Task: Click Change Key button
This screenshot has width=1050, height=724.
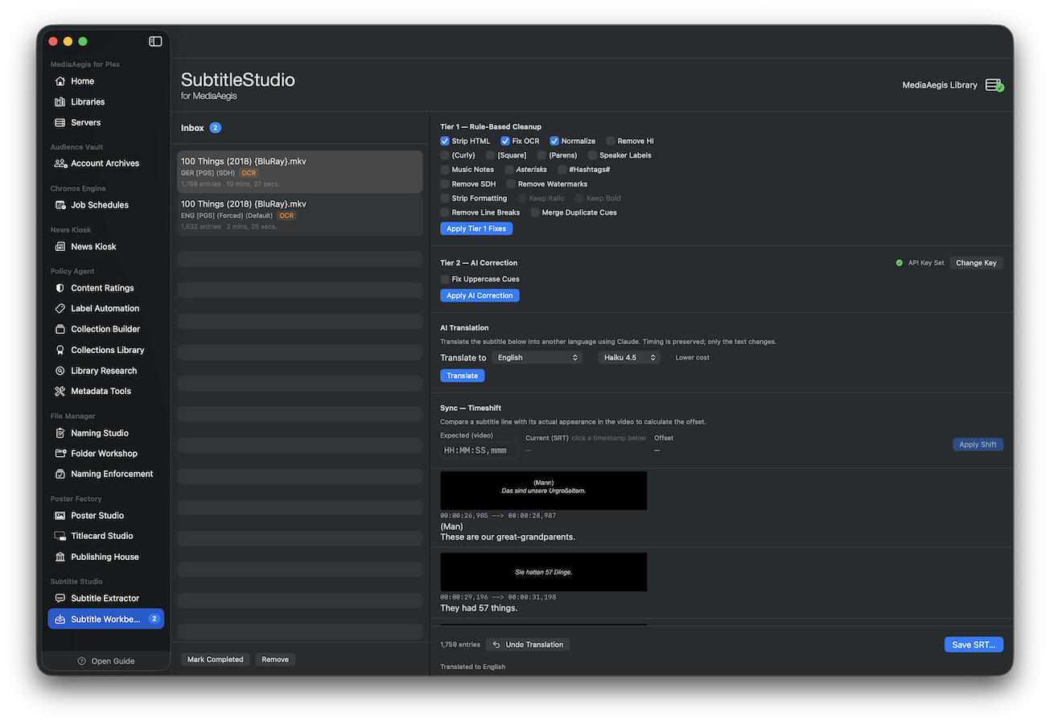Action: 976,263
